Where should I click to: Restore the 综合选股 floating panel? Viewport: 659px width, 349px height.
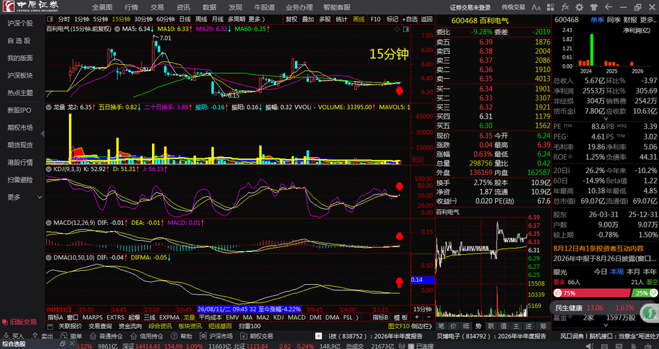tap(62, 344)
